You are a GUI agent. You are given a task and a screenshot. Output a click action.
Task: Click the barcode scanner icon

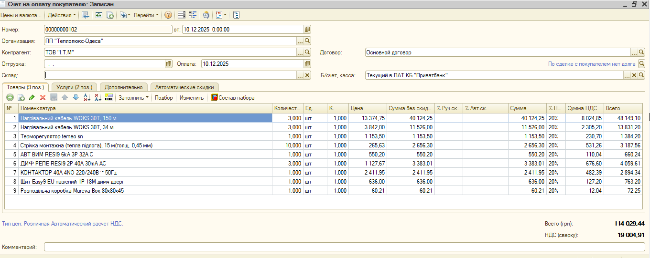point(109,98)
